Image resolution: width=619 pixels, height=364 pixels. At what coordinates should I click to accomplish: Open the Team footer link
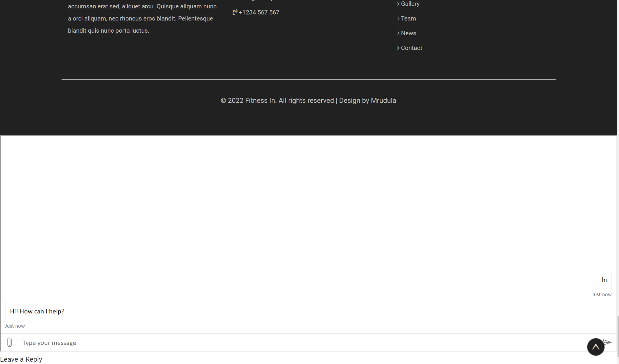pos(408,18)
